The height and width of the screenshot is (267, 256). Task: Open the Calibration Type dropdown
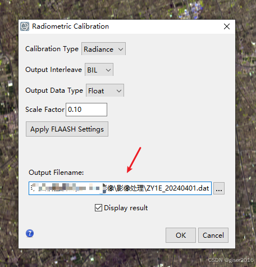[x=103, y=49]
